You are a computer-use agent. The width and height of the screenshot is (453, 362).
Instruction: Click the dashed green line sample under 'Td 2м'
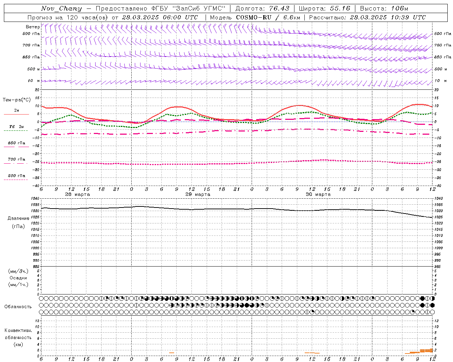point(16,131)
